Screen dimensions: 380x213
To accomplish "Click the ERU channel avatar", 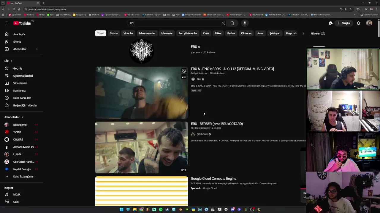I will coord(141,51).
